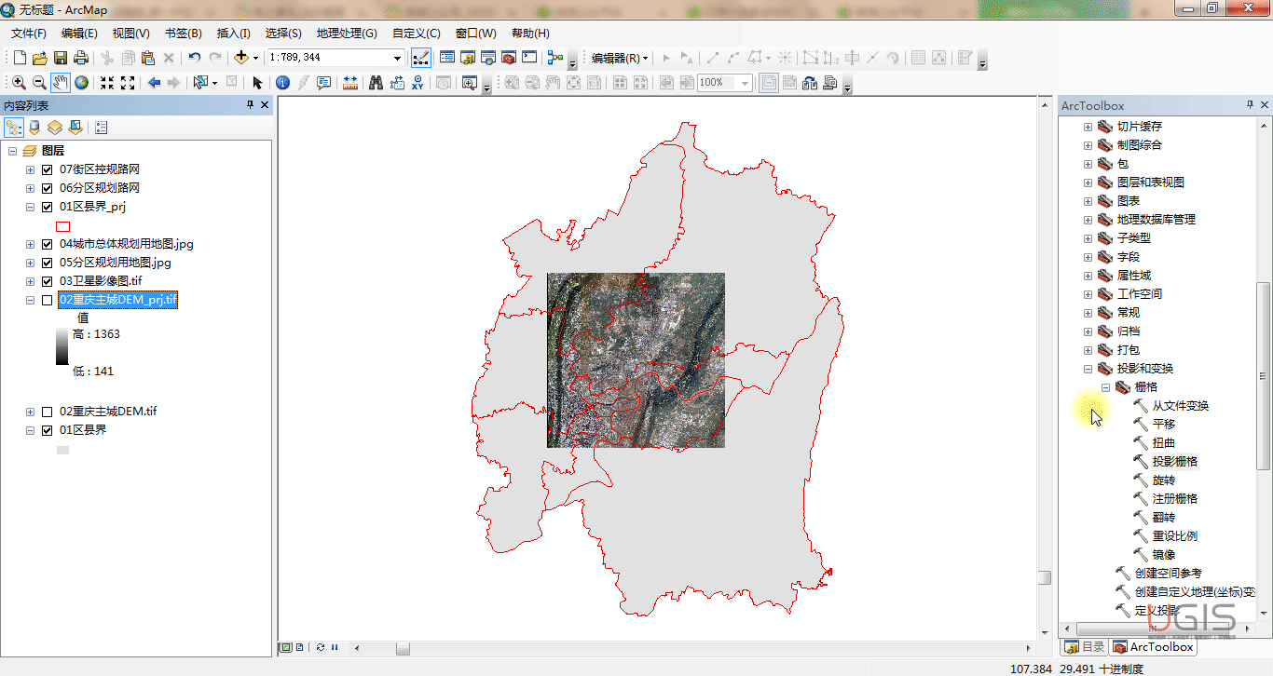Expand the 地理数据库管理 toolset
The image size is (1273, 676).
[x=1088, y=220]
